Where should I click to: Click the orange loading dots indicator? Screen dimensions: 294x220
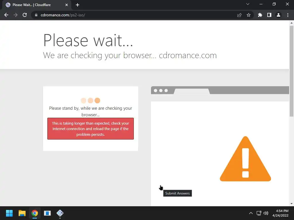click(90, 101)
